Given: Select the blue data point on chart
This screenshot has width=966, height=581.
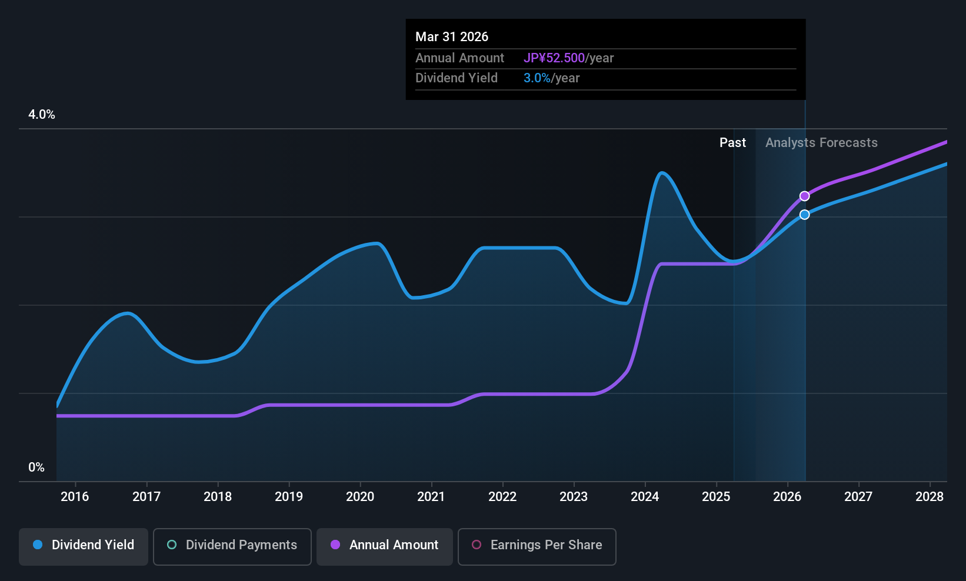Looking at the screenshot, I should tap(804, 215).
